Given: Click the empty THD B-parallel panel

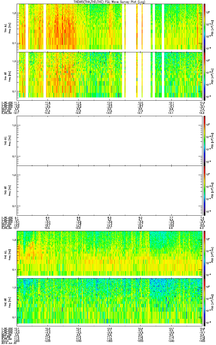Looking at the screenshot, I should point(110,190).
